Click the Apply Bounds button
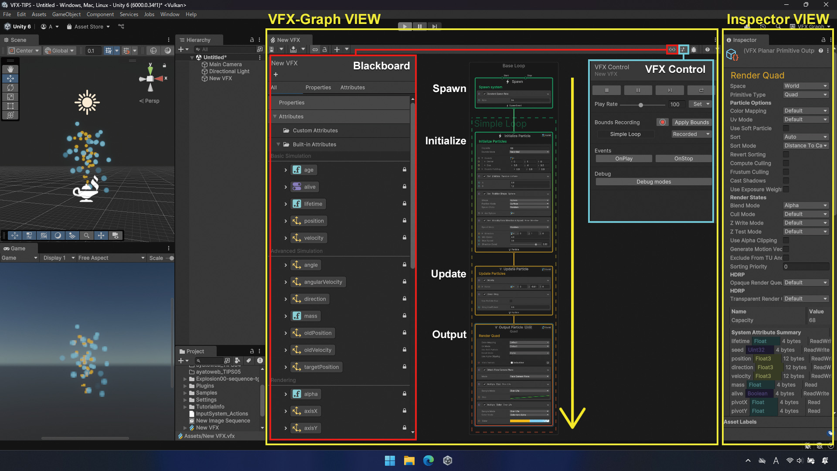Screen dimensions: 837x471 [691, 123]
